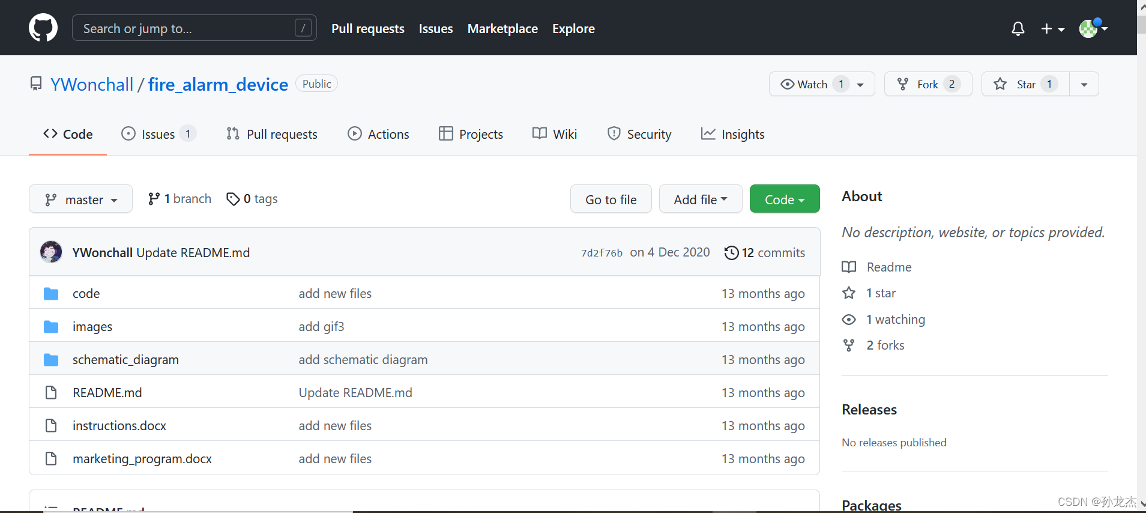The width and height of the screenshot is (1146, 513).
Task: Open the Readme link in About
Action: [876, 267]
